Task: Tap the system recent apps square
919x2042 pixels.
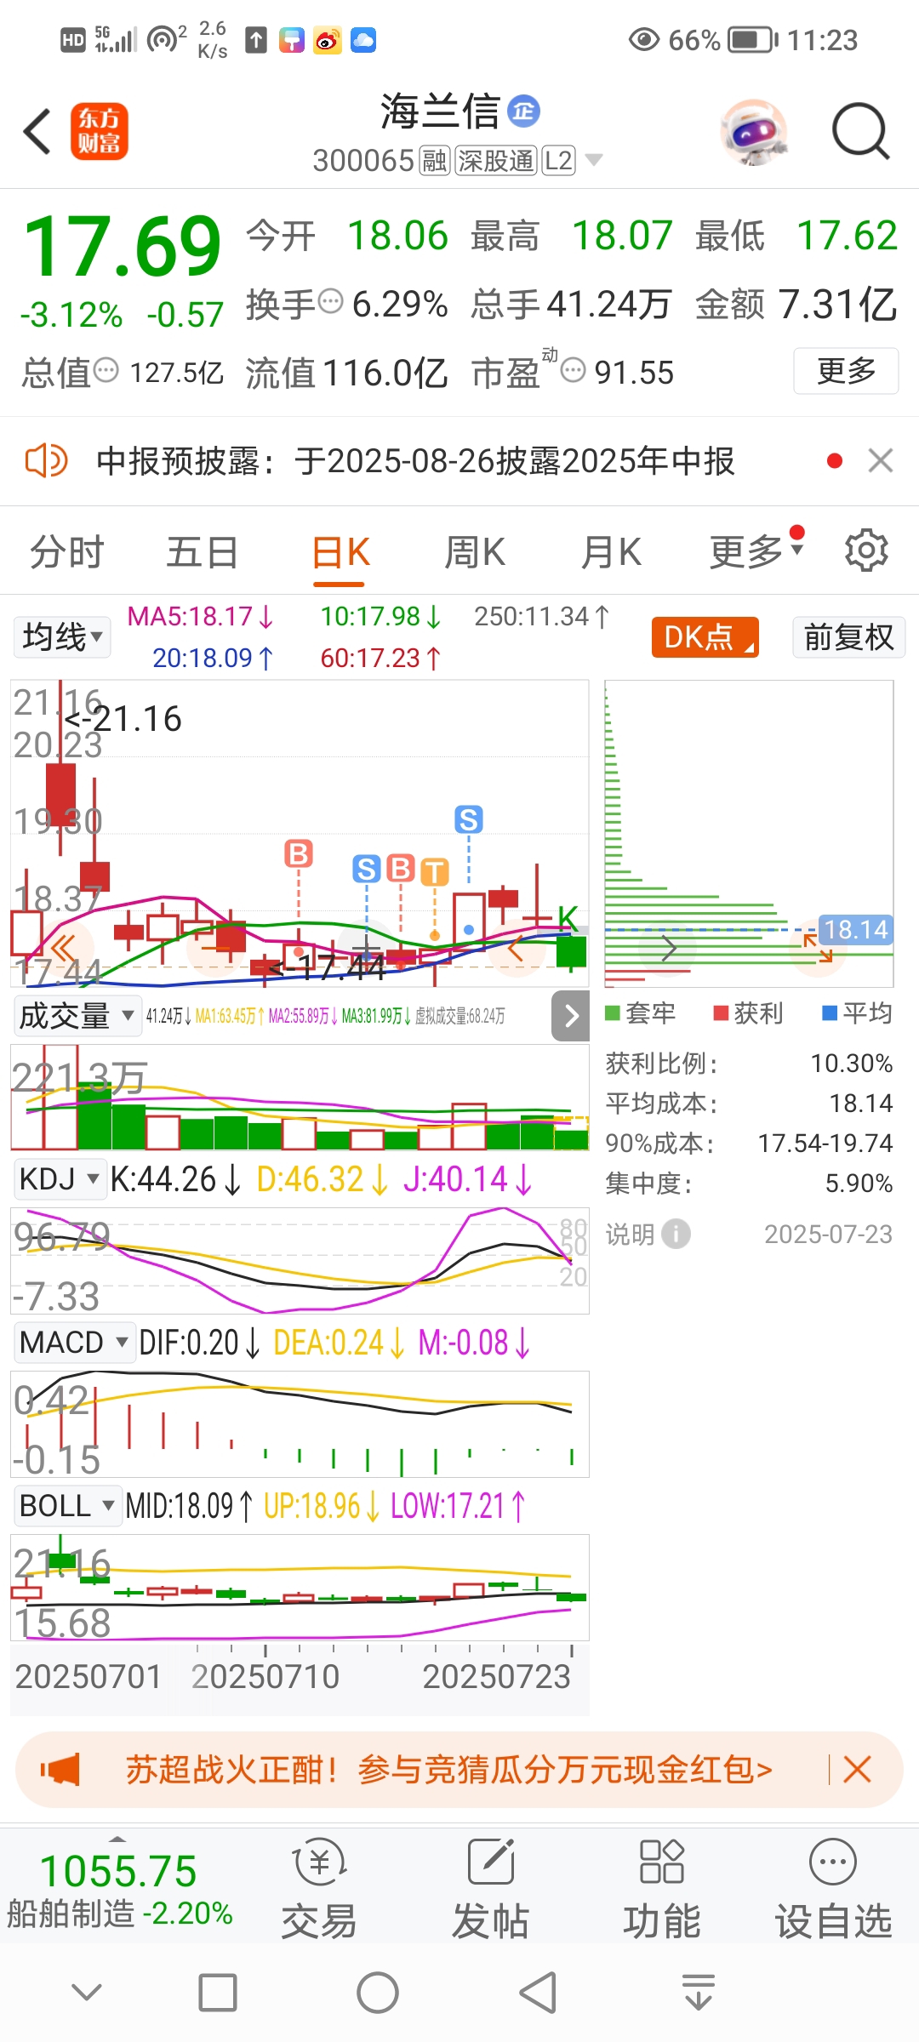Action: click(x=218, y=1993)
